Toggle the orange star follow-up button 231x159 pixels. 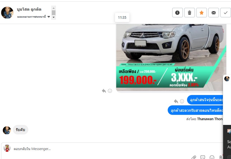pyautogui.click(x=202, y=13)
